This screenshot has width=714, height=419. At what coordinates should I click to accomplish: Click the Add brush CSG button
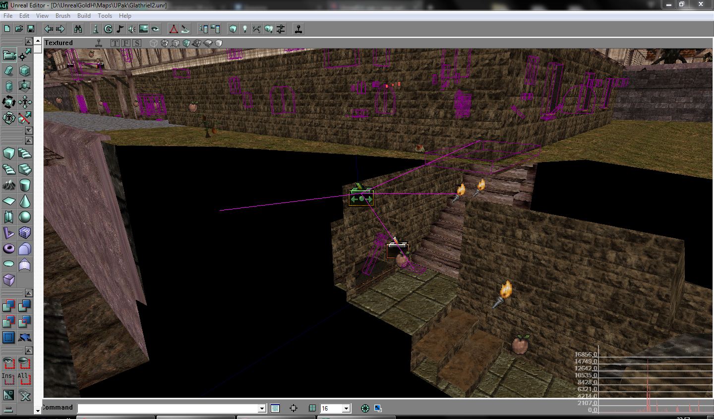tap(9, 306)
